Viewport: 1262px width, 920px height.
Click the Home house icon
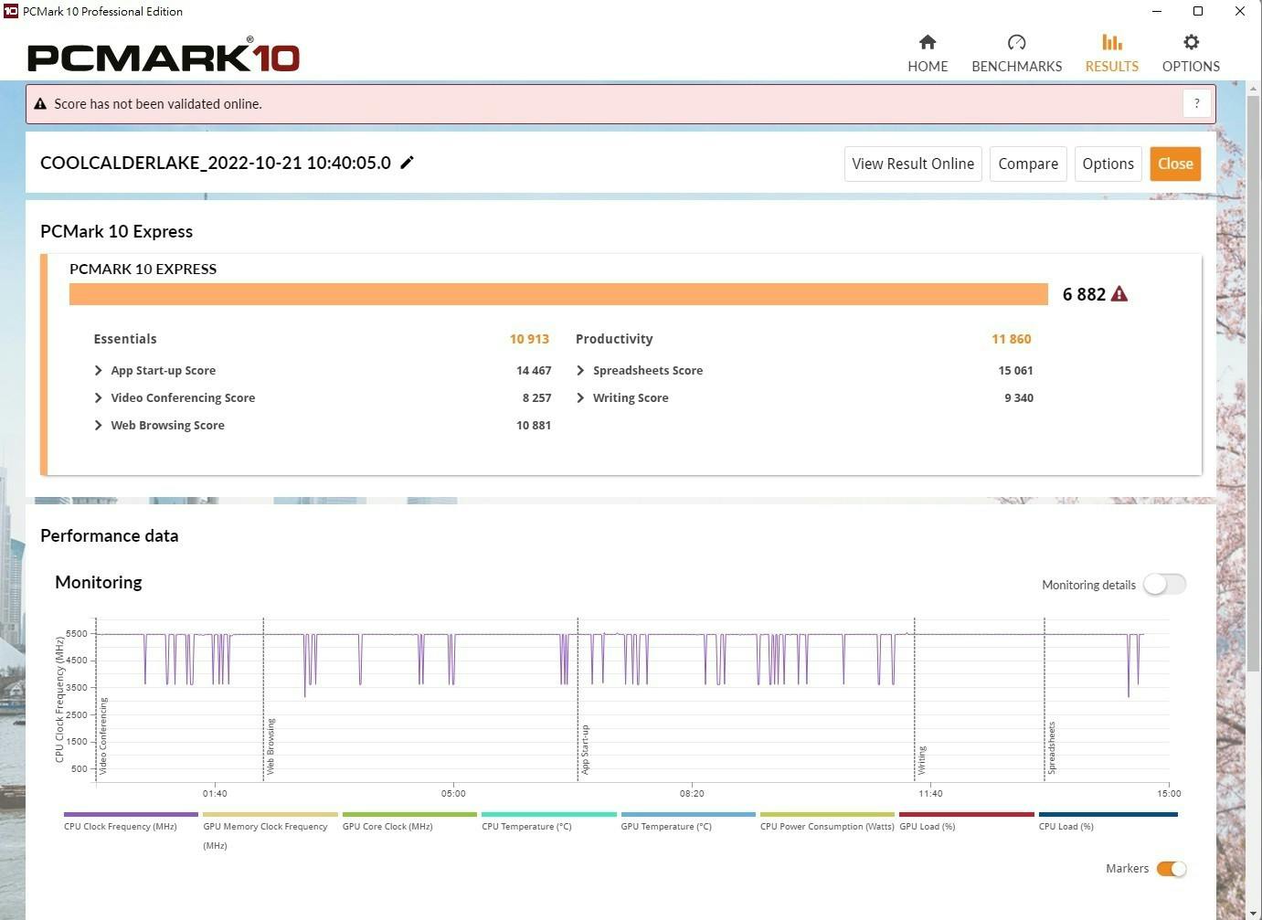[927, 43]
